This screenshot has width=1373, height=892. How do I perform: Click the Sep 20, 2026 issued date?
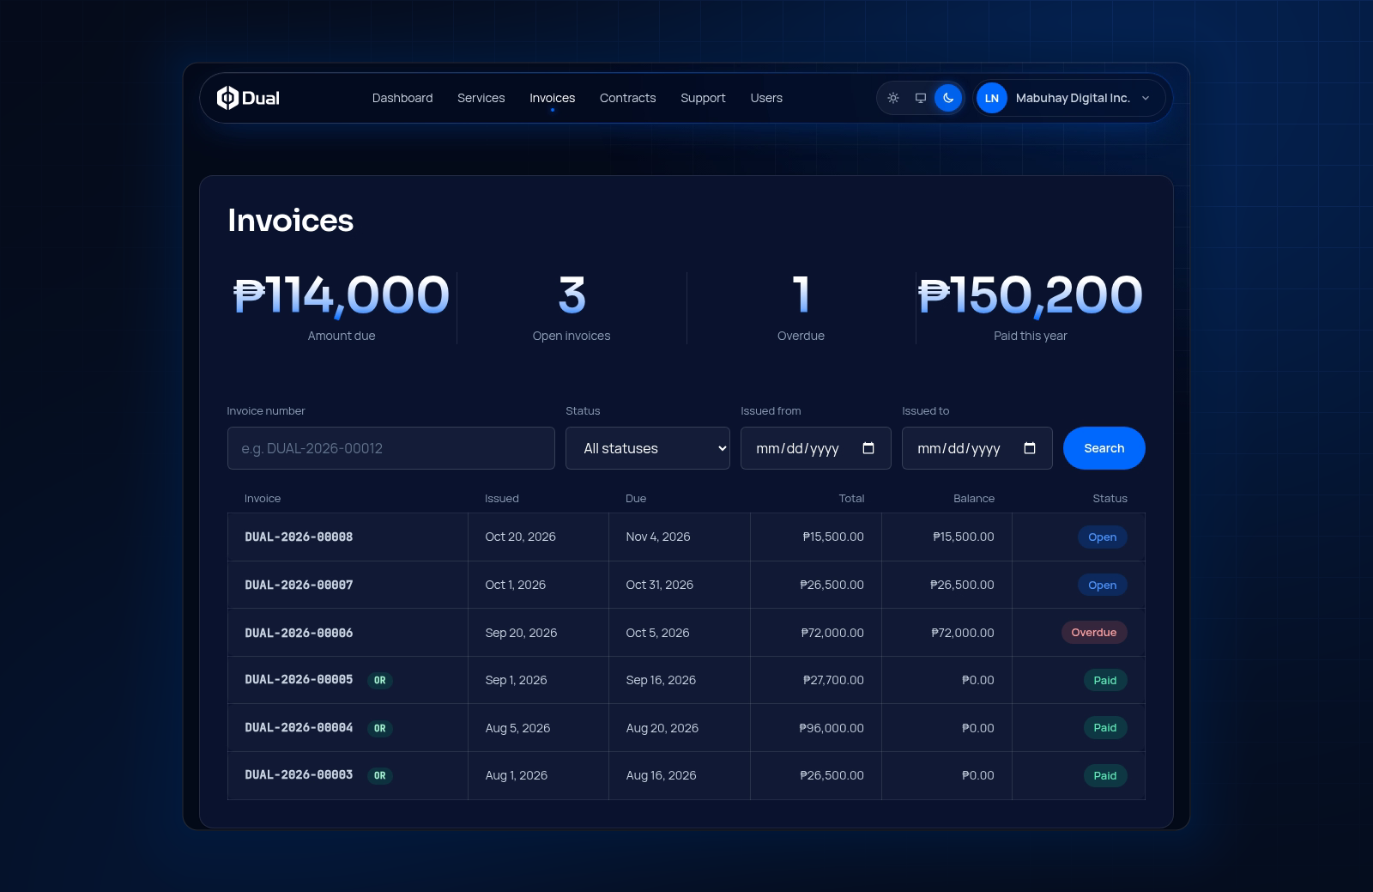[x=521, y=633]
